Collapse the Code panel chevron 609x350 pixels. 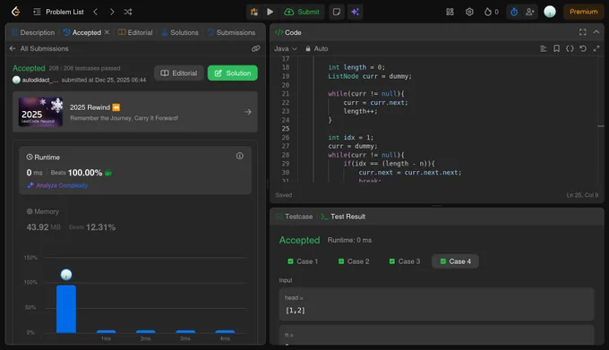pyautogui.click(x=596, y=32)
